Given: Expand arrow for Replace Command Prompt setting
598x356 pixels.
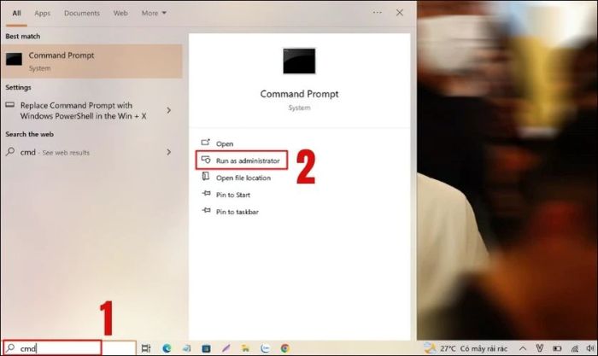Looking at the screenshot, I should click(169, 110).
